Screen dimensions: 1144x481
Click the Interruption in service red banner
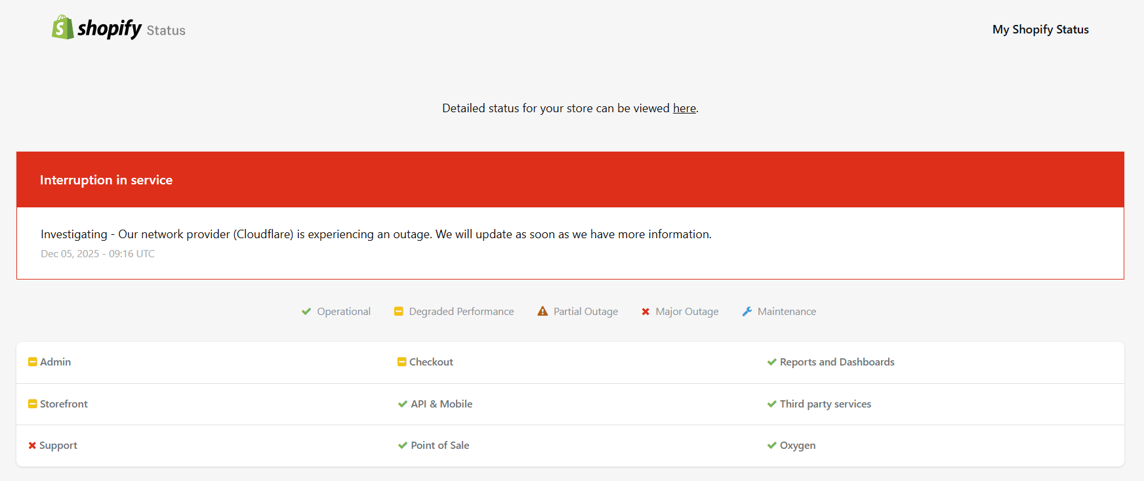pos(569,180)
